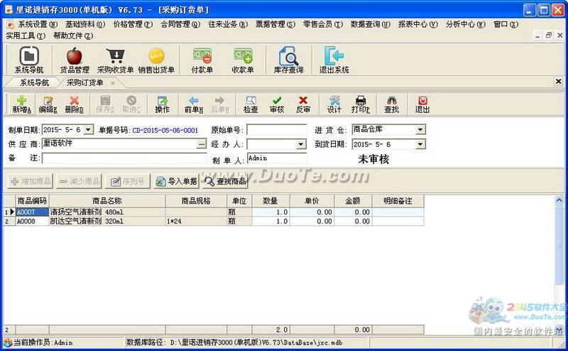Open supplier picker ellipsis button

202,144
